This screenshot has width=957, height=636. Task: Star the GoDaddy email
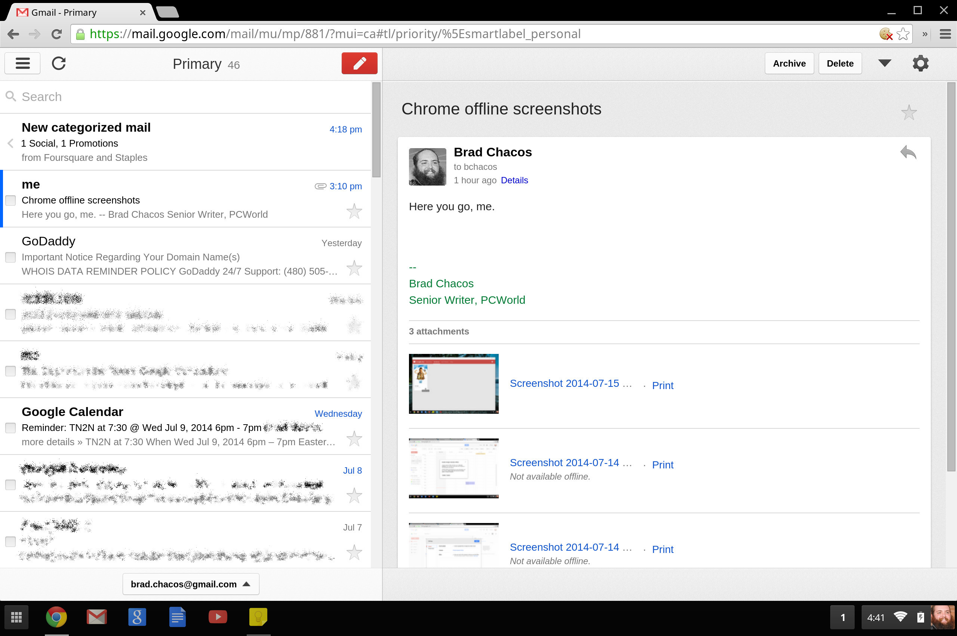(x=354, y=268)
